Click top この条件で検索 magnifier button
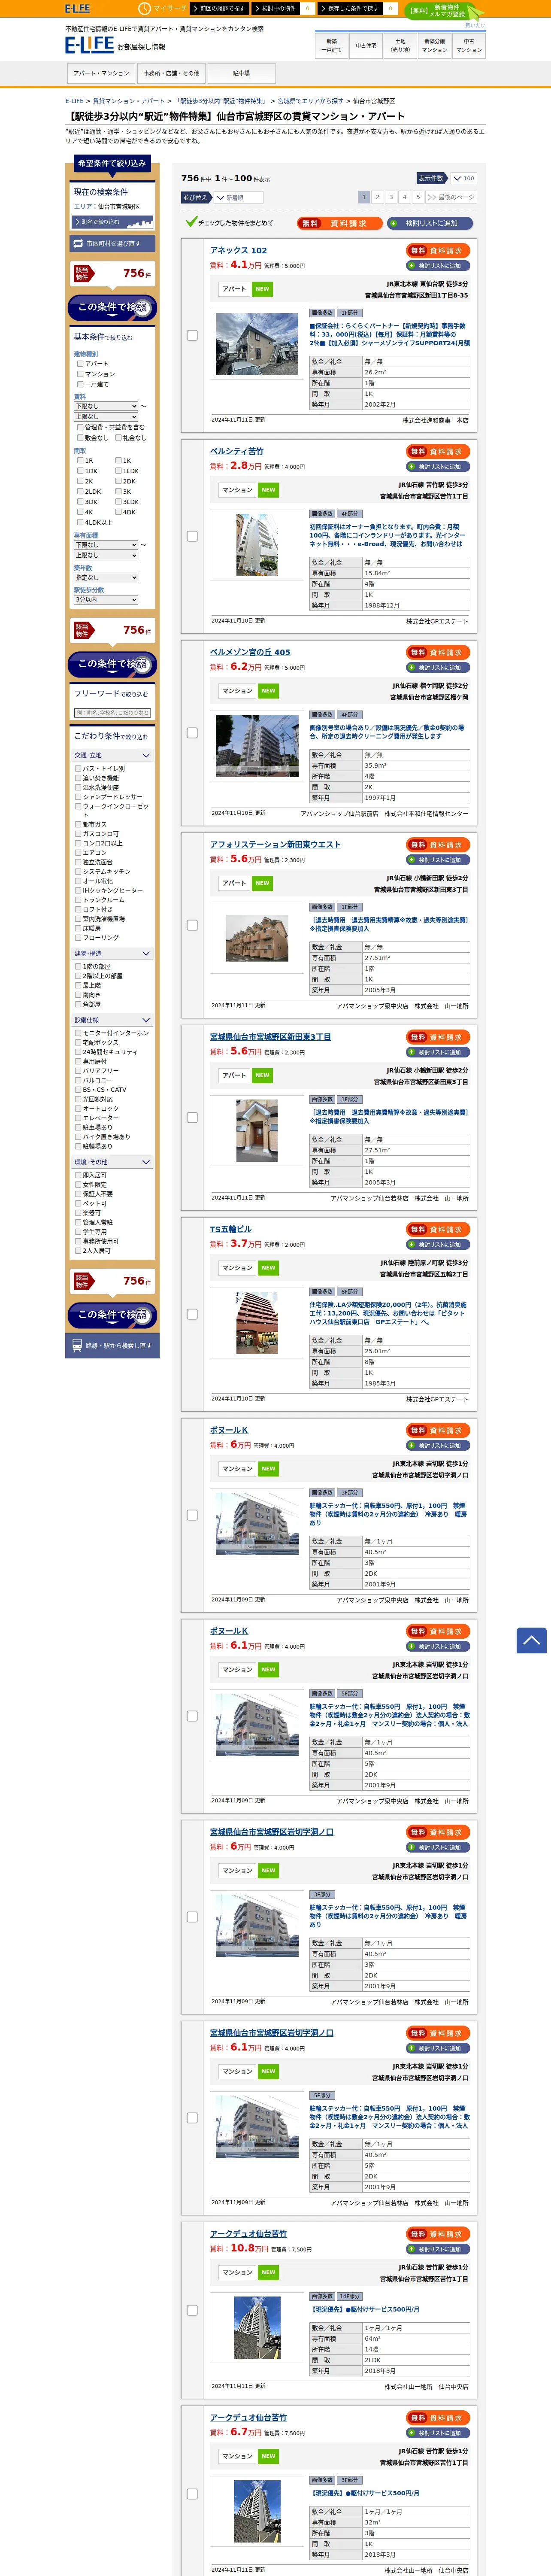The width and height of the screenshot is (551, 2576). click(112, 307)
